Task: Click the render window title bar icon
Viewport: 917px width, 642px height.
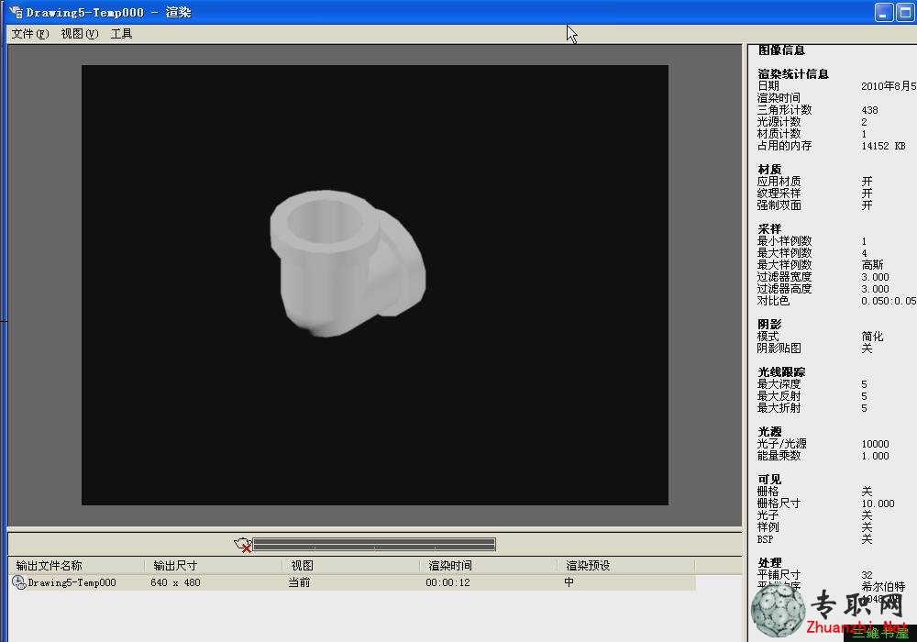Action: [x=16, y=12]
